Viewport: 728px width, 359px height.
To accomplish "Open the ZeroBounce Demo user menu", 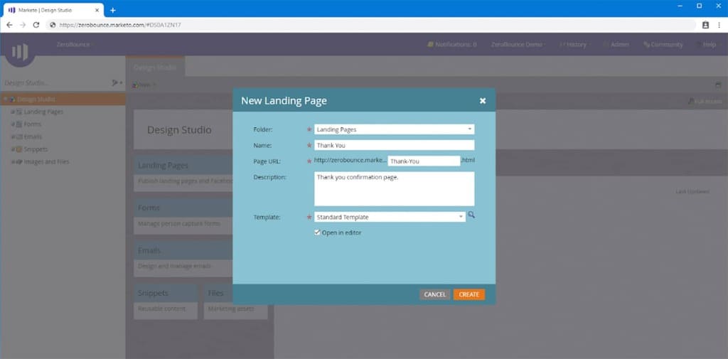I will pyautogui.click(x=518, y=45).
